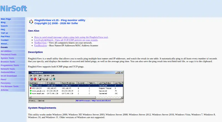This screenshot has width=222, height=122.
Task: Open the FastResolver link
Action: tap(41, 45)
